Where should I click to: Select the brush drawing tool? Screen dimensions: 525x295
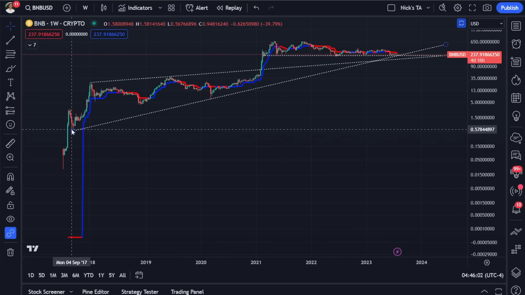coord(10,68)
